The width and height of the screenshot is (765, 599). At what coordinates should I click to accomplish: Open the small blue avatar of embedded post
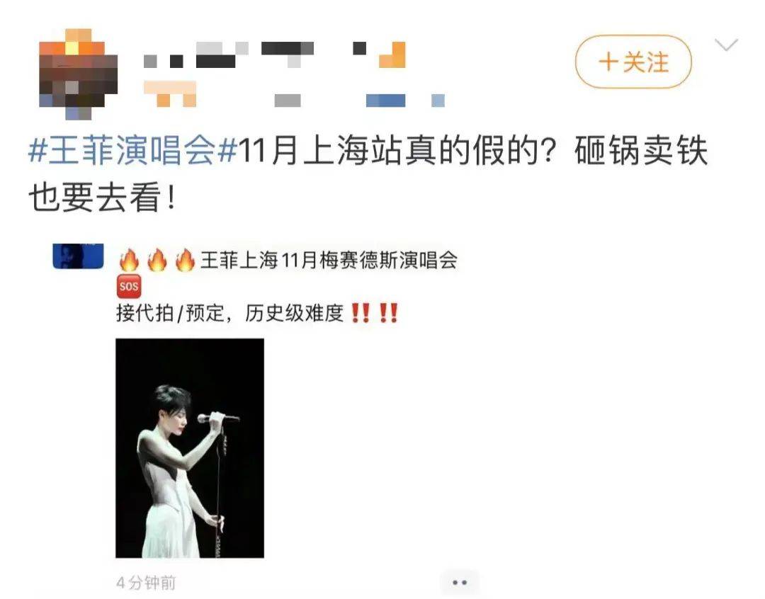click(78, 256)
